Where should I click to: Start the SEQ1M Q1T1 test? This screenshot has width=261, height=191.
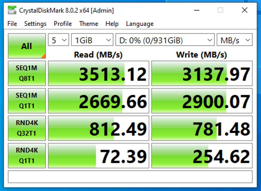tap(27, 101)
